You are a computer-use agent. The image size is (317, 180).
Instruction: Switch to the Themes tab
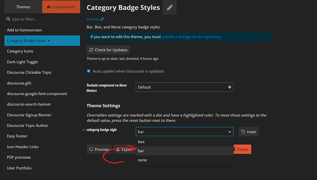coord(23,7)
